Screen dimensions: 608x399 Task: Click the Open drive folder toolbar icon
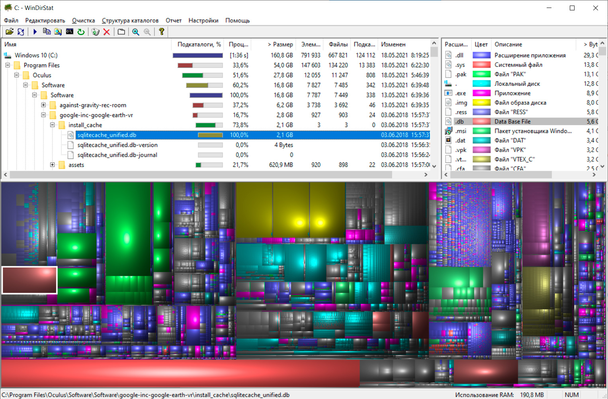pos(9,32)
